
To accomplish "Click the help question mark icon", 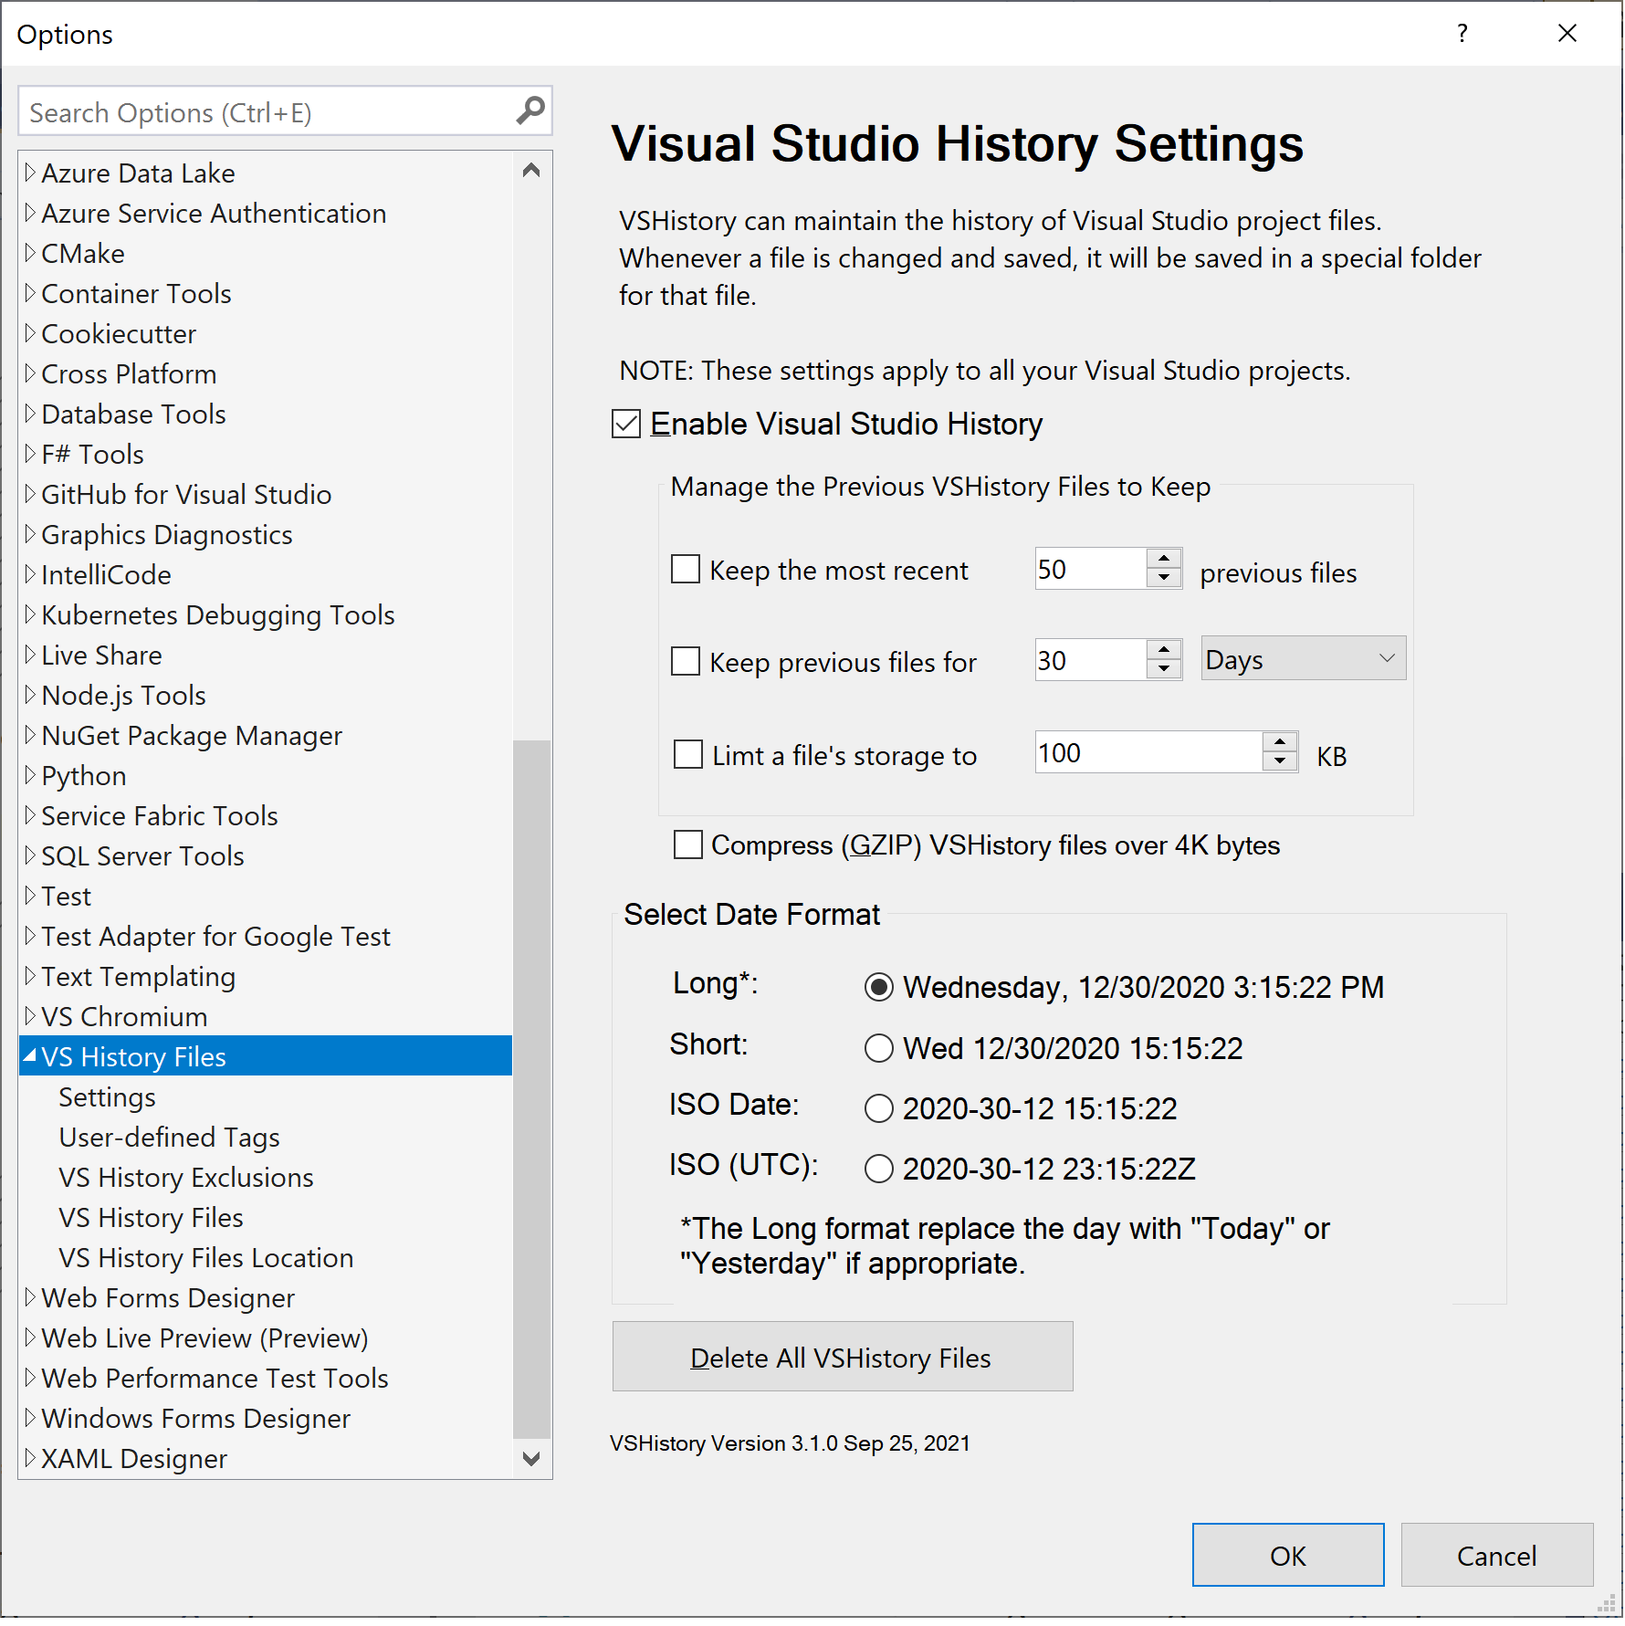I will tap(1462, 34).
